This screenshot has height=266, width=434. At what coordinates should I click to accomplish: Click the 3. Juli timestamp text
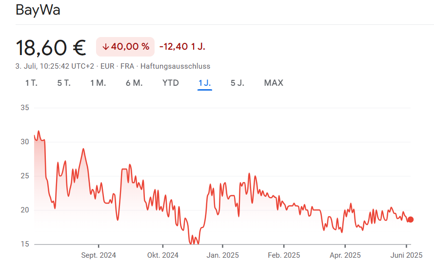[x=55, y=66]
